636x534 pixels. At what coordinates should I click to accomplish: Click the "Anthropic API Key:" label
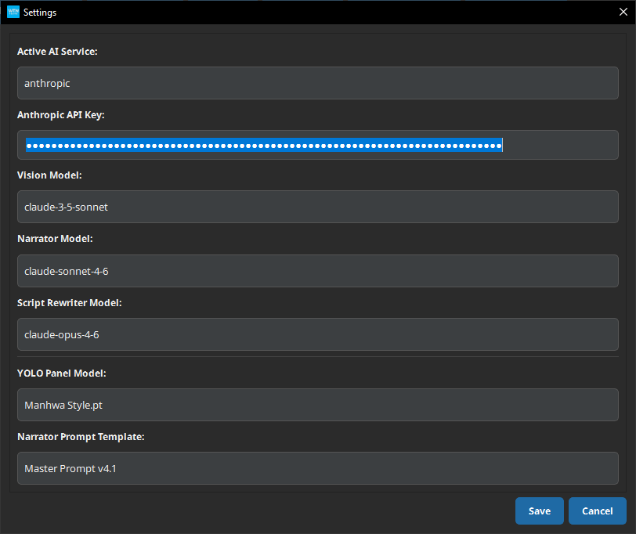[60, 114]
